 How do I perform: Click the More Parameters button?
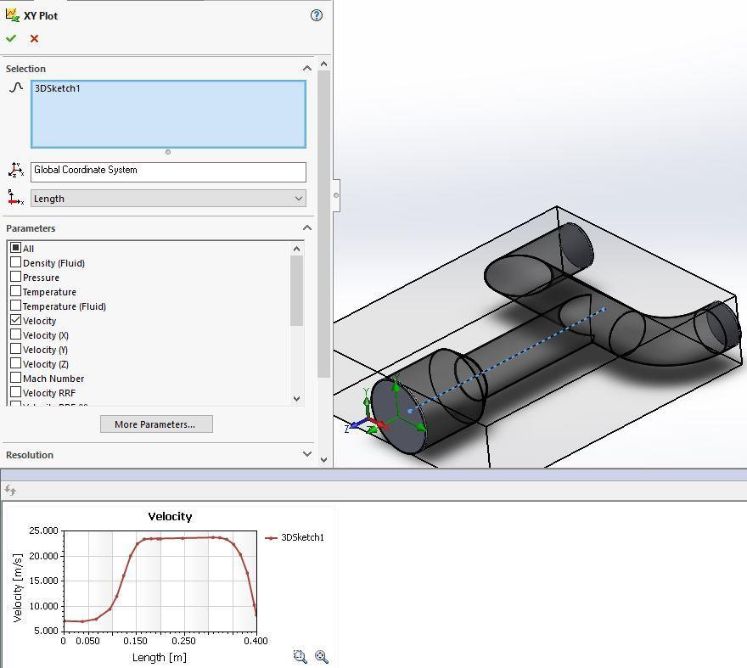pyautogui.click(x=156, y=424)
